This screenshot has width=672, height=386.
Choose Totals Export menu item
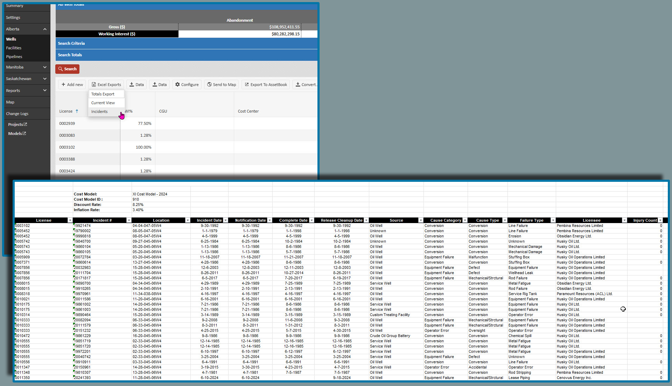coord(103,94)
